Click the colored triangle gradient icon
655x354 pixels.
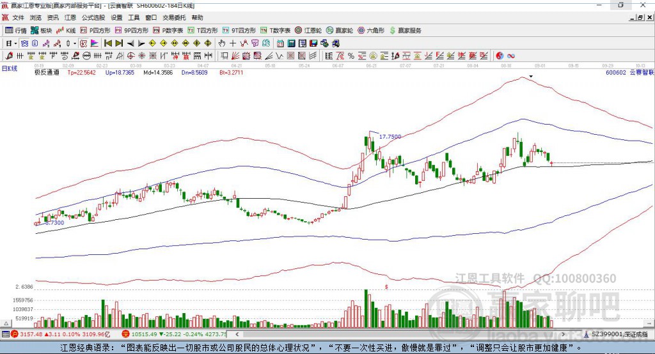tap(95, 43)
